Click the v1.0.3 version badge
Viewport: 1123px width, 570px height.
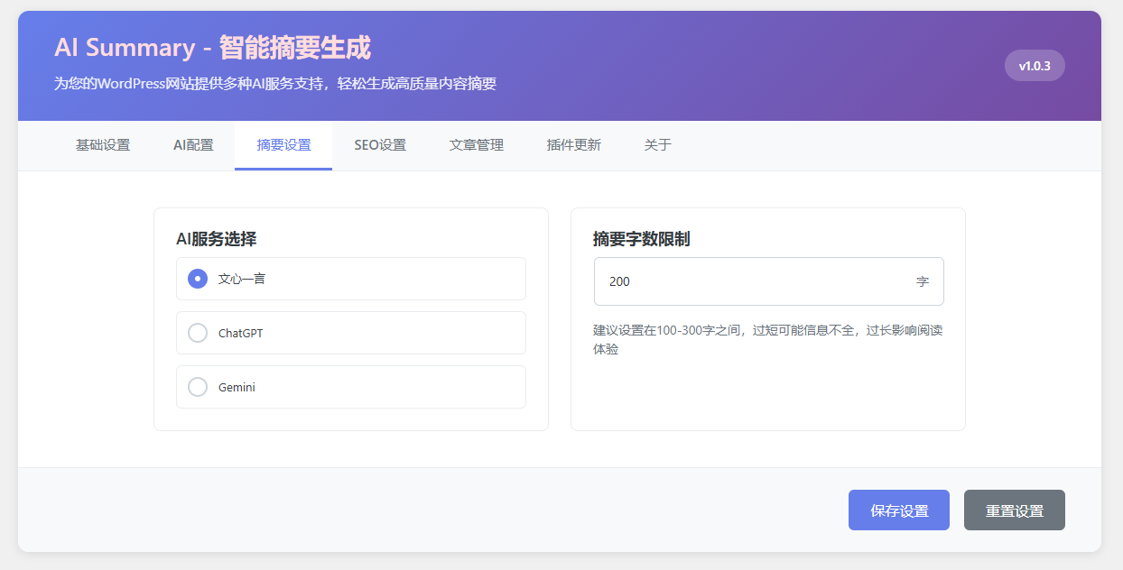click(1034, 65)
